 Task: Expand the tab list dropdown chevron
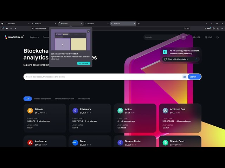coord(206,23)
